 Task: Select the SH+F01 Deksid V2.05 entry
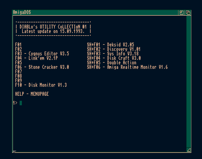111,45
